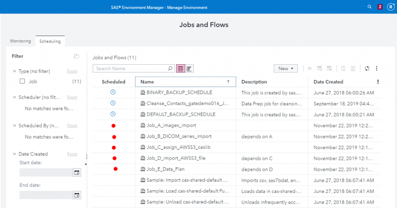
Task: Switch to table grid view
Action: (x=180, y=69)
